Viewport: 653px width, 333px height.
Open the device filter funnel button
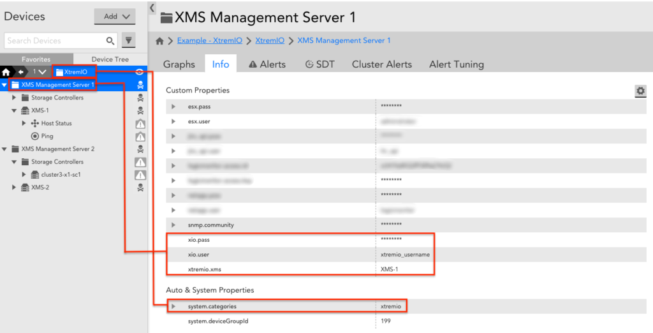coord(129,40)
